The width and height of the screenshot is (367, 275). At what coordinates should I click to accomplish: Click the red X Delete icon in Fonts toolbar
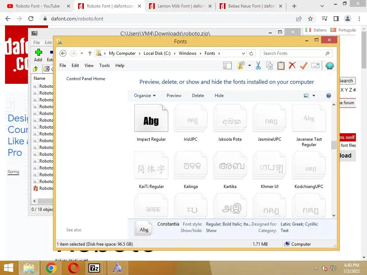coord(292,66)
